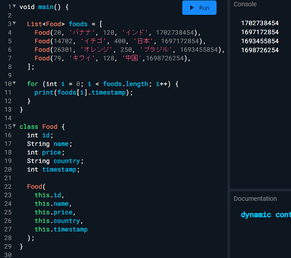Click 'this.id' constructor parameter
The height and width of the screenshot is (258, 291).
click(x=48, y=195)
